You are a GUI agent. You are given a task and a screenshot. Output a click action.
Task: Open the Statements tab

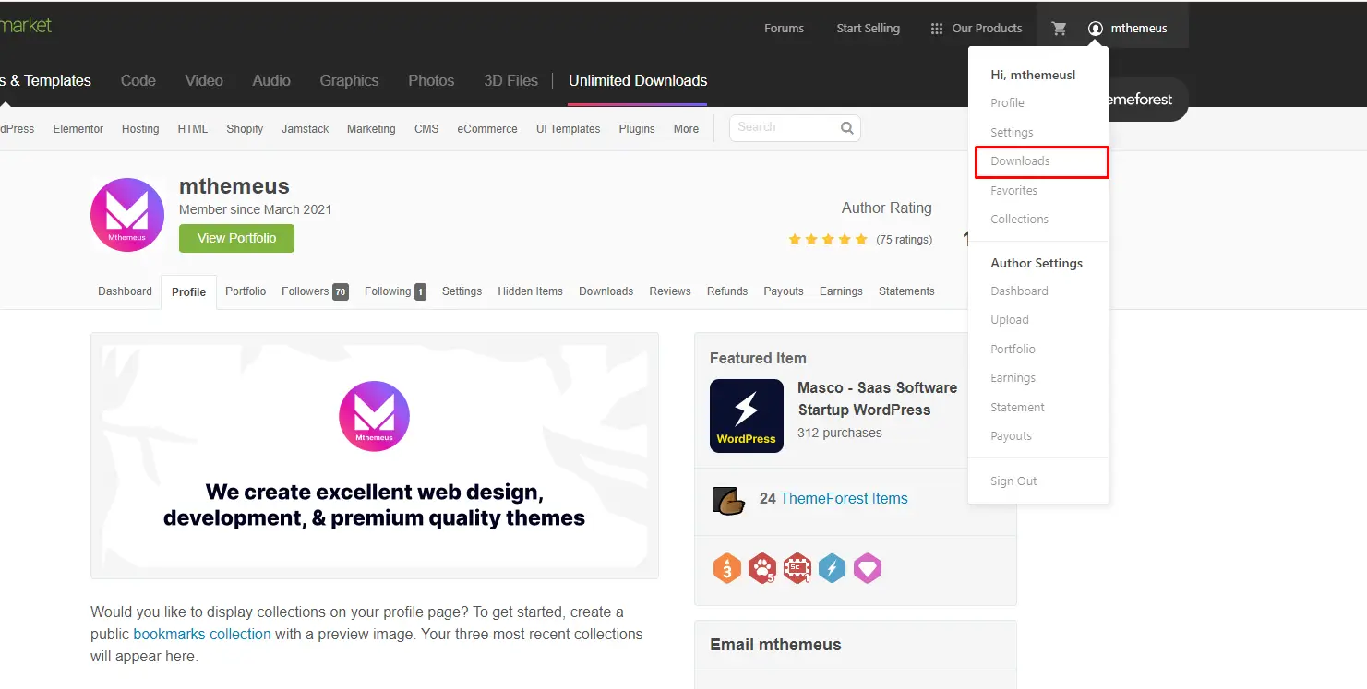click(906, 291)
